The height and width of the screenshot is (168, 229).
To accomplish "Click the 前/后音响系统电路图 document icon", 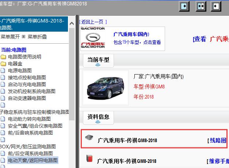I will [3, 133].
